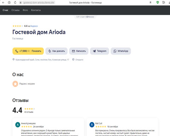Click the stars in Rat Cult's review
Viewport: 170px width, 136px height.
click(x=101, y=127)
